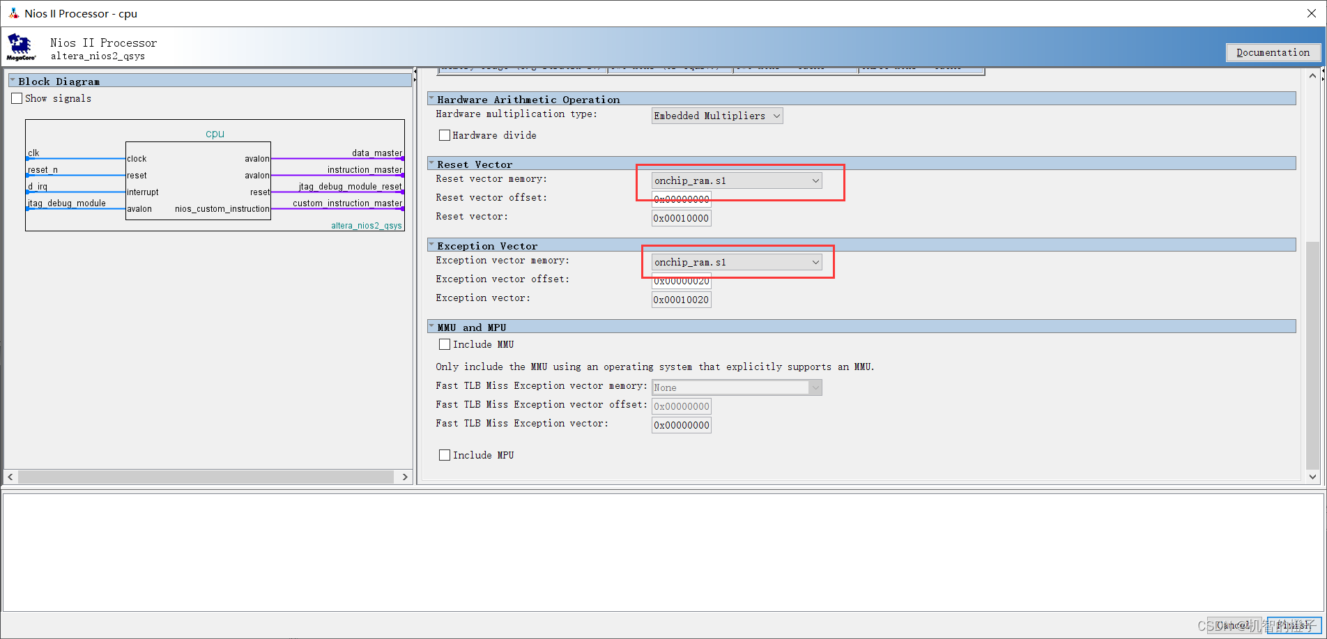This screenshot has width=1327, height=639.
Task: Collapse the MMU and MPU section
Action: click(x=431, y=327)
